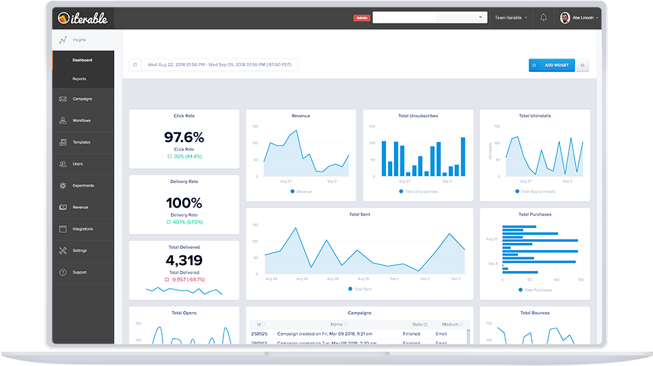The image size is (653, 366).
Task: Open the Integrations icon in sidebar
Action: [x=63, y=229]
